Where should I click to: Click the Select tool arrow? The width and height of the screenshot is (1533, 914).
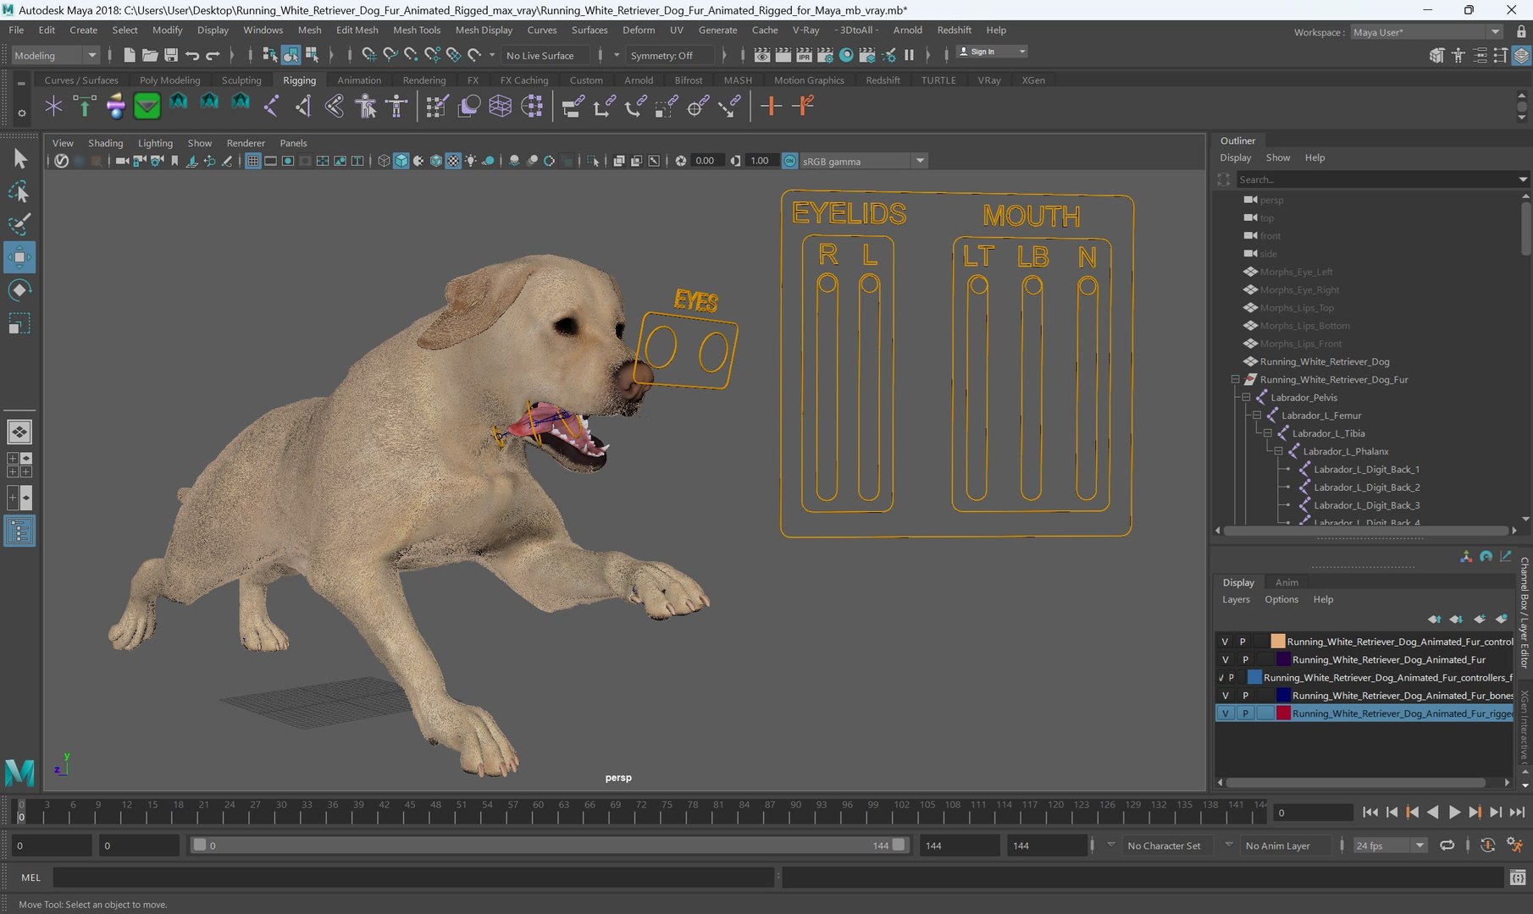(x=19, y=158)
